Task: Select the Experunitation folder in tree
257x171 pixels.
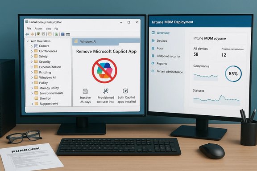Action: 50,67
